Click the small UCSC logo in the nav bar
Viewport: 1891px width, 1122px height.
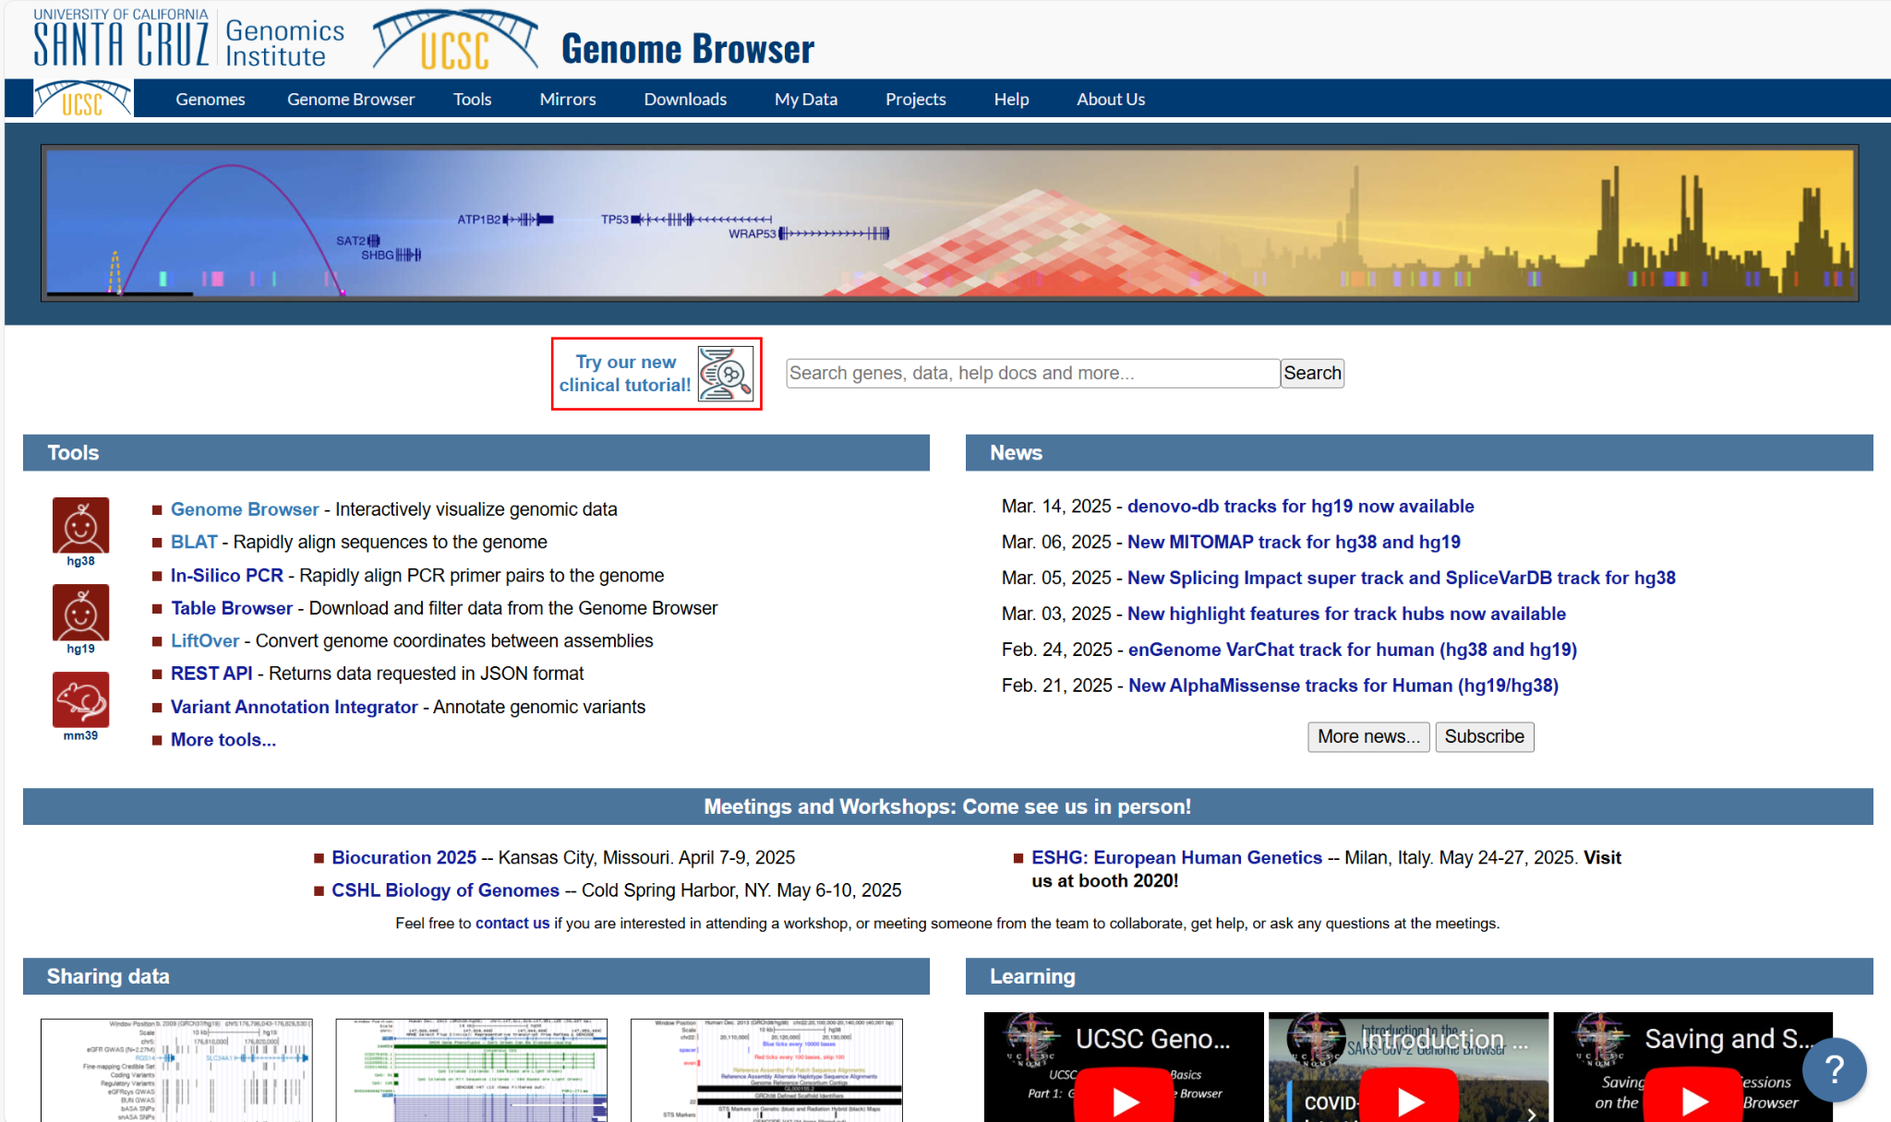(x=83, y=99)
